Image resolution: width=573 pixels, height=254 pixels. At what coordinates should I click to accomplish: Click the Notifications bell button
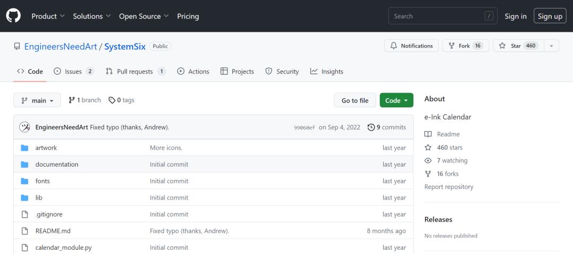[x=411, y=46]
